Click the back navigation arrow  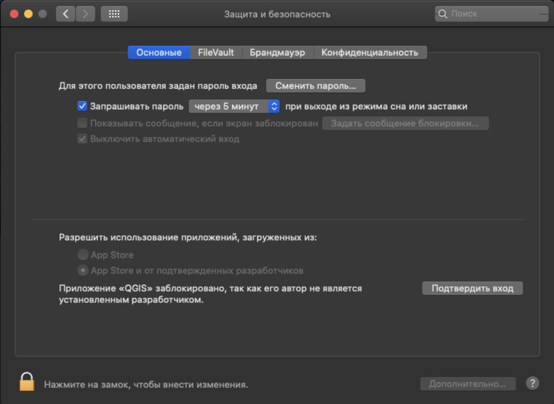tap(66, 14)
